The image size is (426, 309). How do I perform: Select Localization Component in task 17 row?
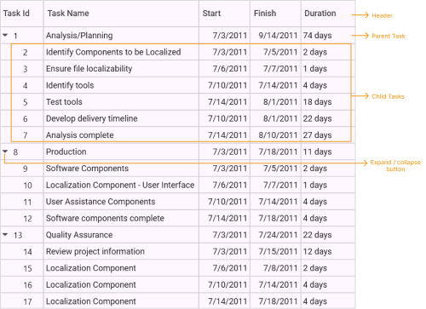[x=91, y=301]
